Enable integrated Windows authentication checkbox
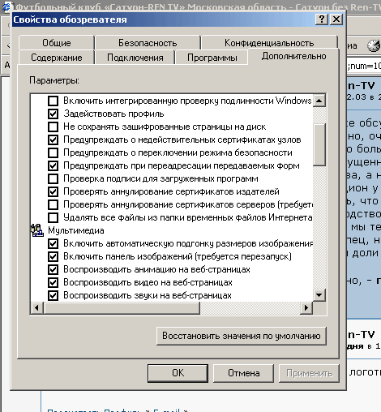381x412 pixels. coord(53,101)
